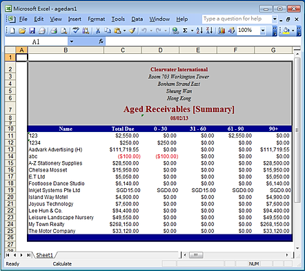Viewport: 305px width, 271px height.
Task: Click into the formula bar
Action: (x=203, y=41)
